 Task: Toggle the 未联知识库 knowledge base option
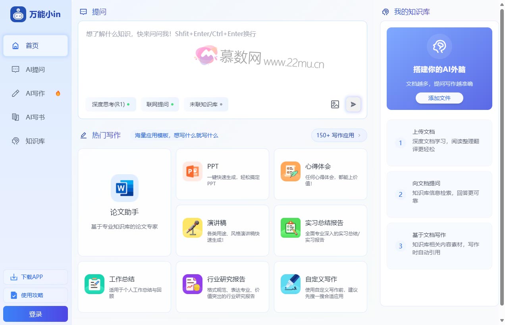(206, 104)
